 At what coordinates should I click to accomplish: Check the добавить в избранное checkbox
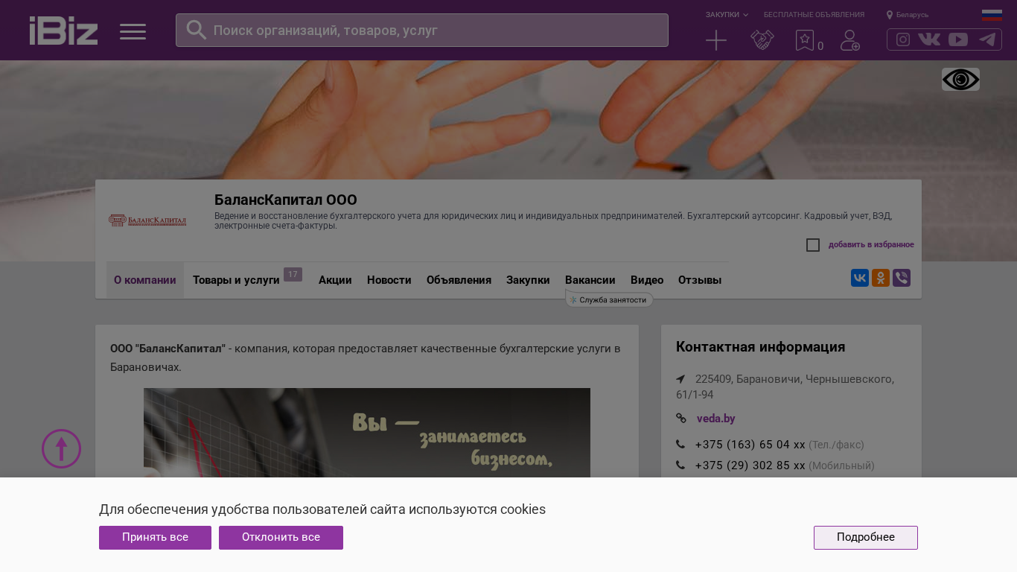click(813, 245)
